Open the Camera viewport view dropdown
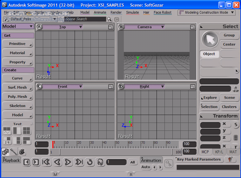Viewport: 241px width, 178px height. click(144, 27)
